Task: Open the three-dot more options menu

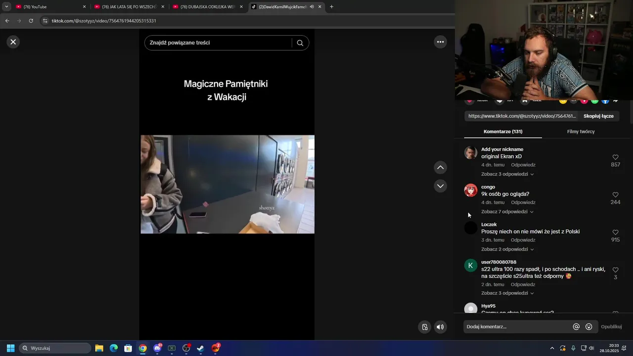Action: 440,42
